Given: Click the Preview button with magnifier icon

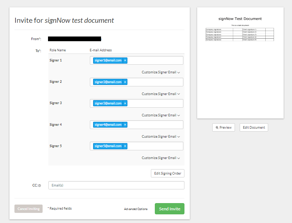Looking at the screenshot, I should [x=223, y=128].
